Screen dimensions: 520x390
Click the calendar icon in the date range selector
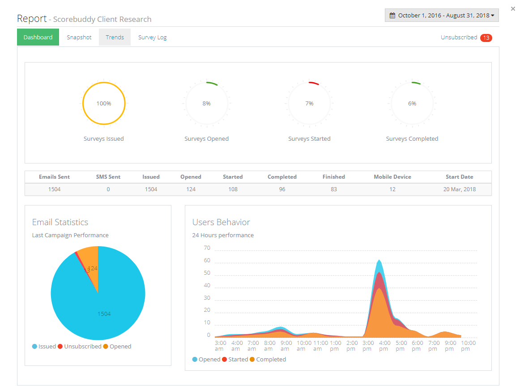coord(392,15)
